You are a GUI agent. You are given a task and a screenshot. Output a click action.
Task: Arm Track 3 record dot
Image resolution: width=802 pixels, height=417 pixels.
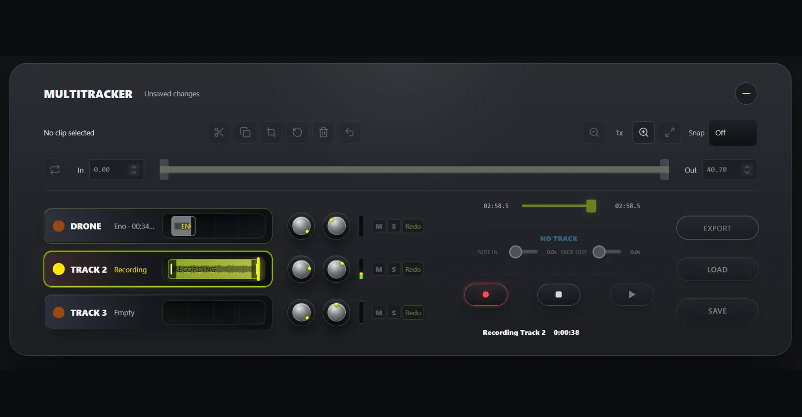pos(59,312)
